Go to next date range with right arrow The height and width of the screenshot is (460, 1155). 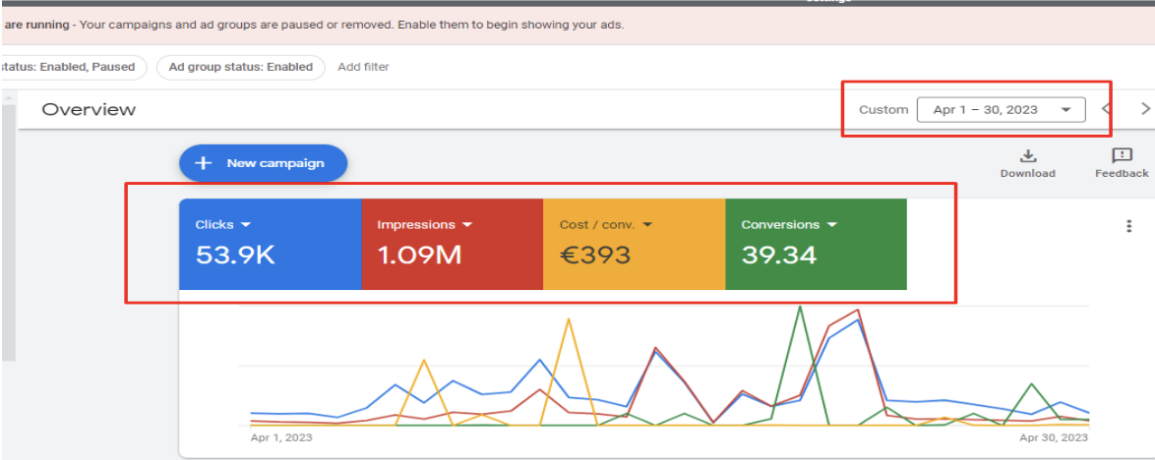[1145, 109]
